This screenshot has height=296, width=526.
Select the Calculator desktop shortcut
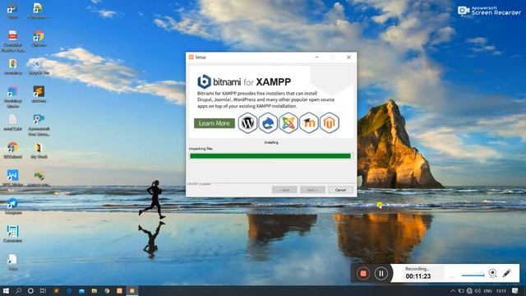coord(13,234)
